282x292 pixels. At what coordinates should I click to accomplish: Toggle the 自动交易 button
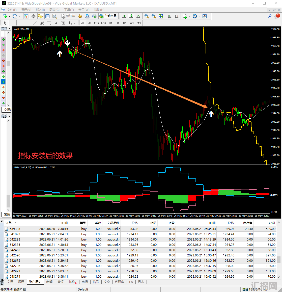coord(108,16)
